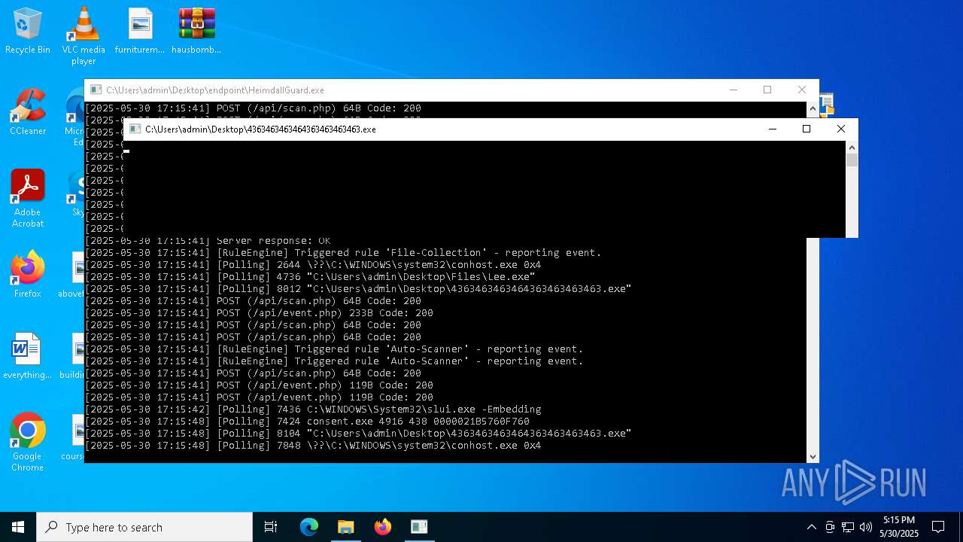
Task: Open the Windows Start menu
Action: 18,527
